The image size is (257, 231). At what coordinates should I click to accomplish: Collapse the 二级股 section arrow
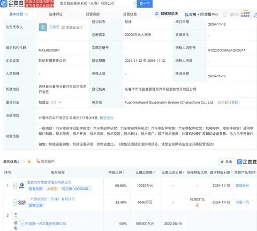click(x=16, y=214)
